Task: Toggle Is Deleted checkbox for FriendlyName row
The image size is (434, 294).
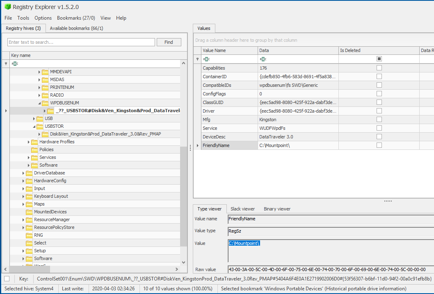Action: [379, 145]
